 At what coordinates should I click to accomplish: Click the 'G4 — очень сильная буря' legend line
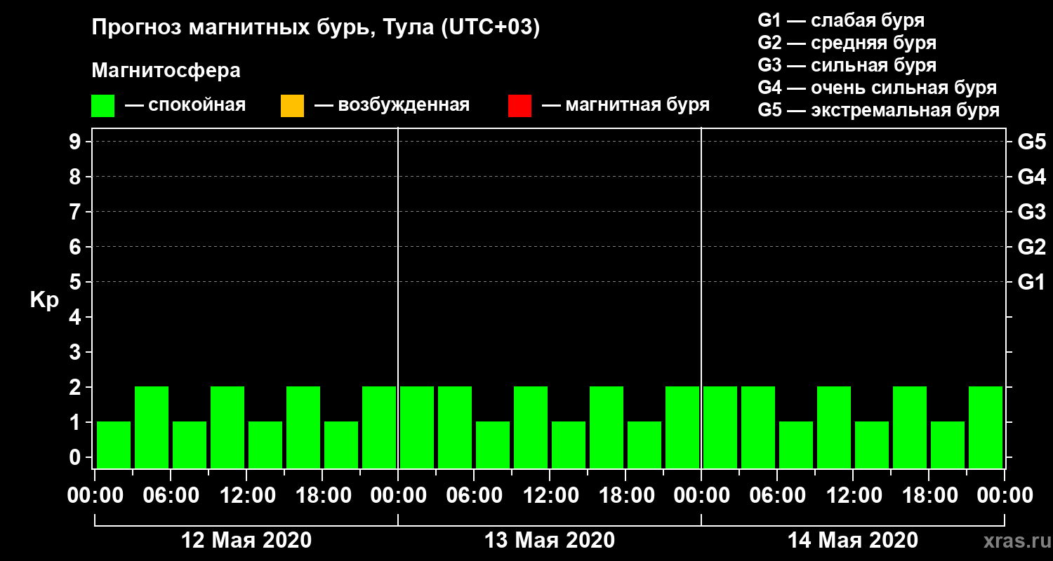coord(877,88)
